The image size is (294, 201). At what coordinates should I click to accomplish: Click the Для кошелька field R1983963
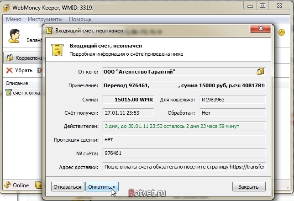tap(232, 100)
